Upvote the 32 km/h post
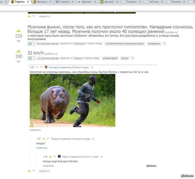 pos(18,51)
